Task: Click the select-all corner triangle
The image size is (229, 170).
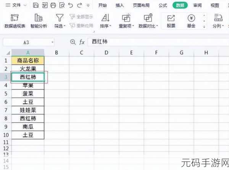Action: click(x=8, y=53)
